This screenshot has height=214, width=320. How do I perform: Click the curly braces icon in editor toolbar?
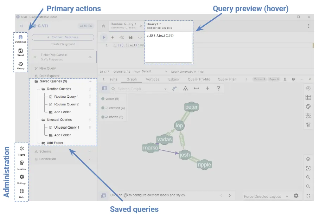pos(140,37)
